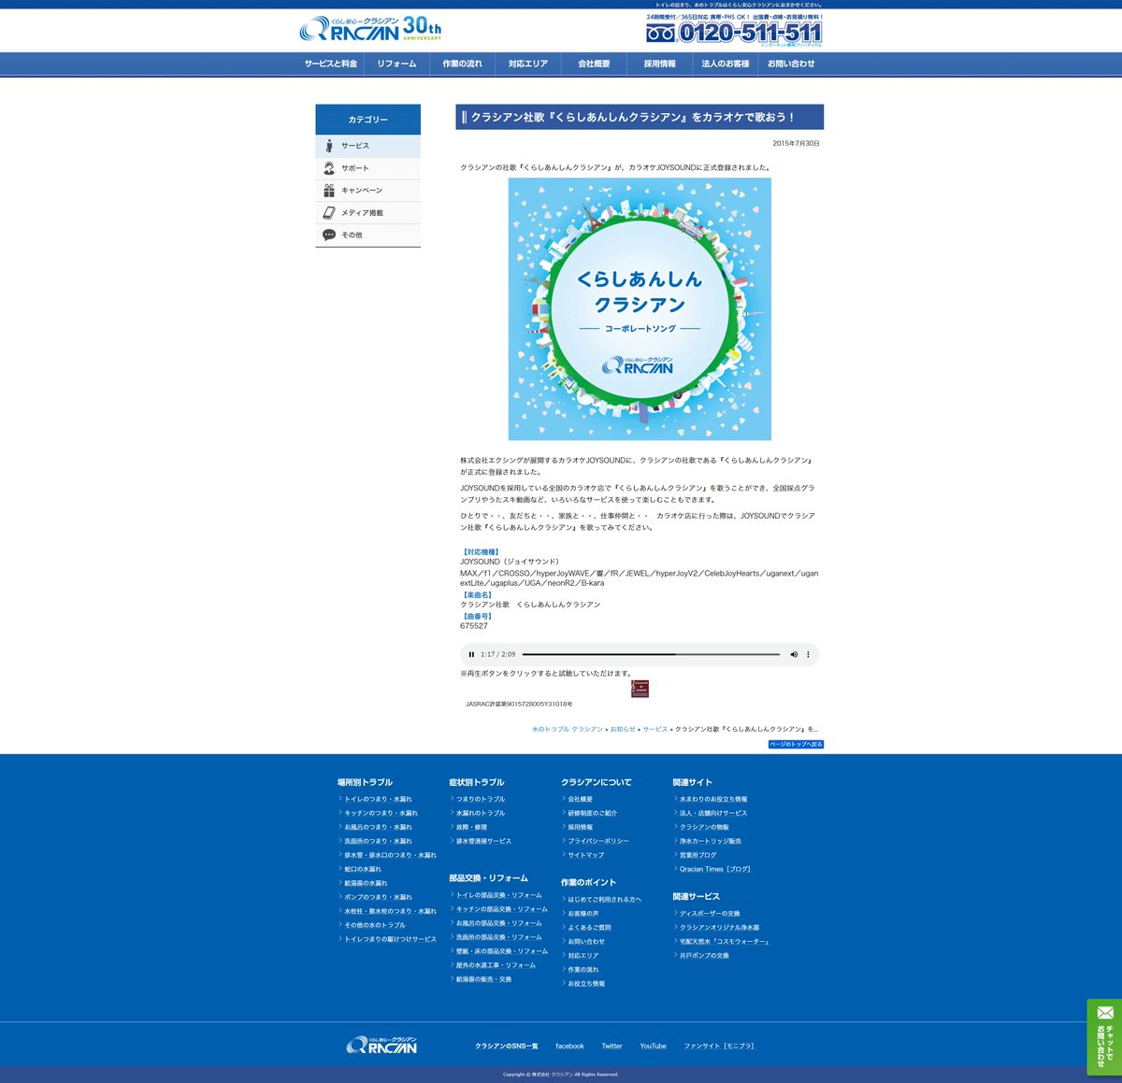Open footer link その他の水のトラブル

click(x=375, y=925)
